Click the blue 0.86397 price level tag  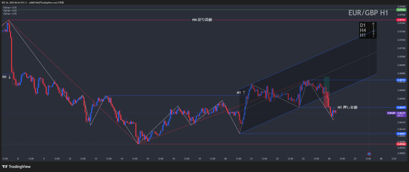point(401,107)
